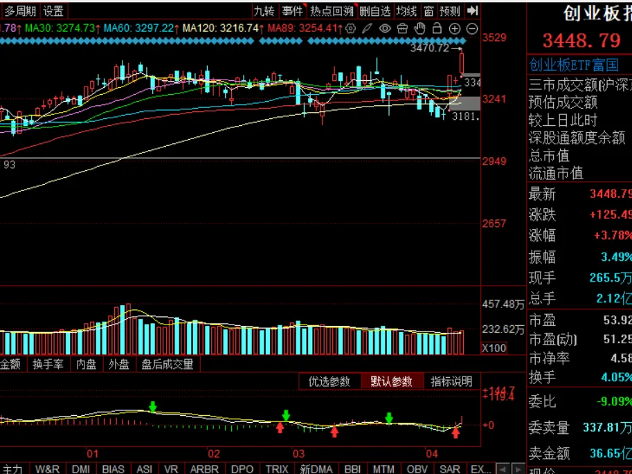This screenshot has width=632, height=474.
Task: Open the 设置 settings button
Action: pyautogui.click(x=53, y=11)
